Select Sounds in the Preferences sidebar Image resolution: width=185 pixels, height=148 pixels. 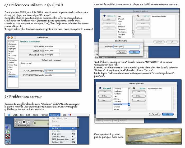coord(11,63)
